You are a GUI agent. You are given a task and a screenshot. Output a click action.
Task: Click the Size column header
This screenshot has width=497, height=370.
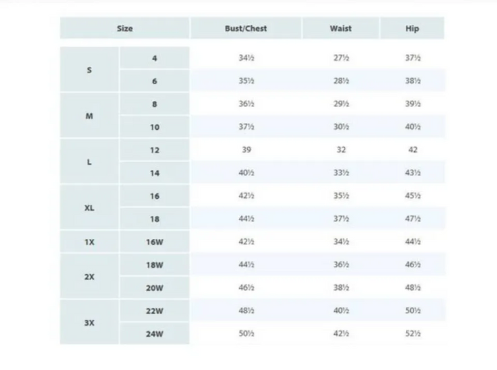[125, 28]
